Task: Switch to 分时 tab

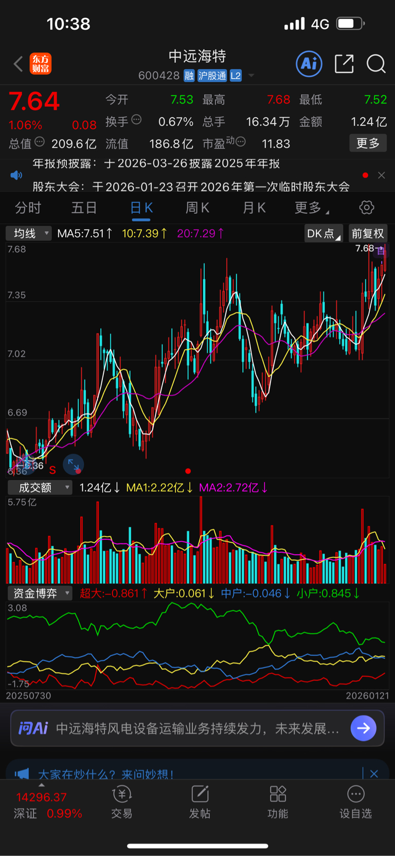Action: 28,208
